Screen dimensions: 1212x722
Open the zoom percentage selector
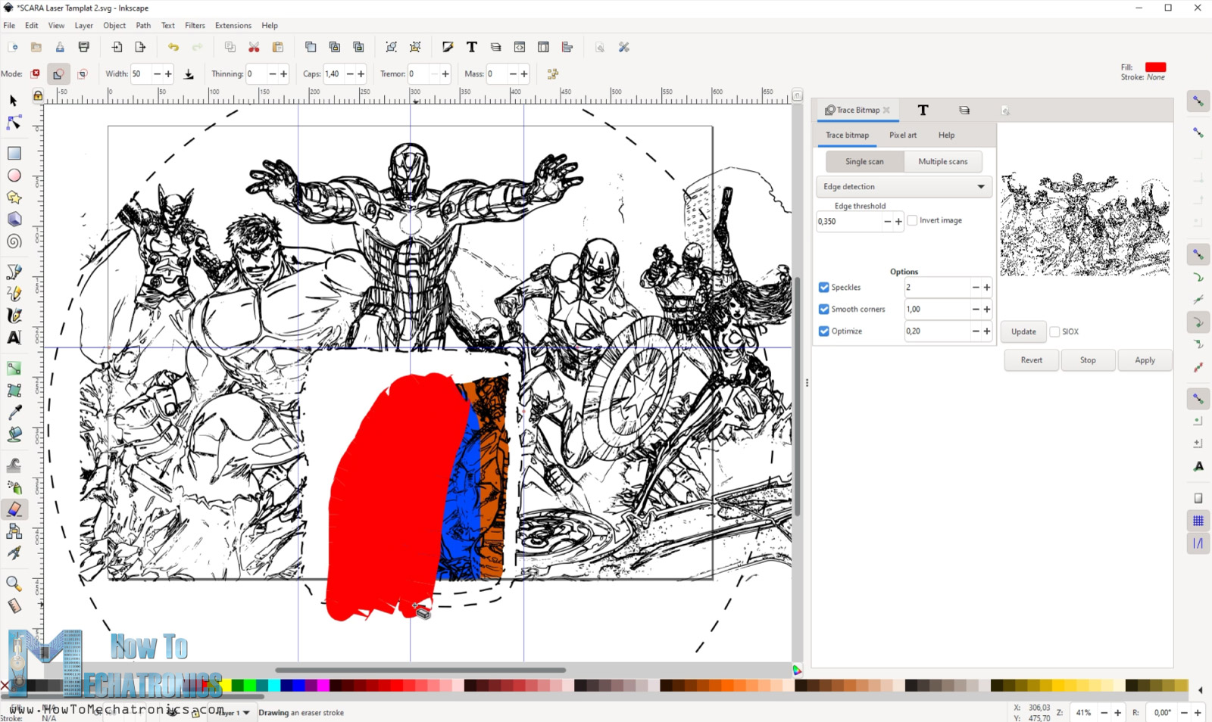point(1083,712)
